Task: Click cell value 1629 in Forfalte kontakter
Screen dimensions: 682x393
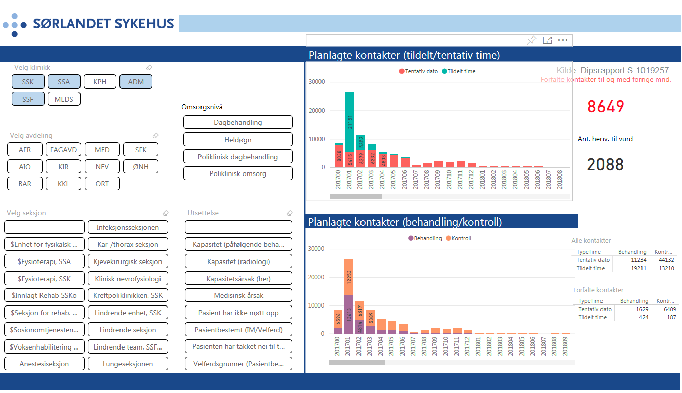Action: click(x=641, y=309)
